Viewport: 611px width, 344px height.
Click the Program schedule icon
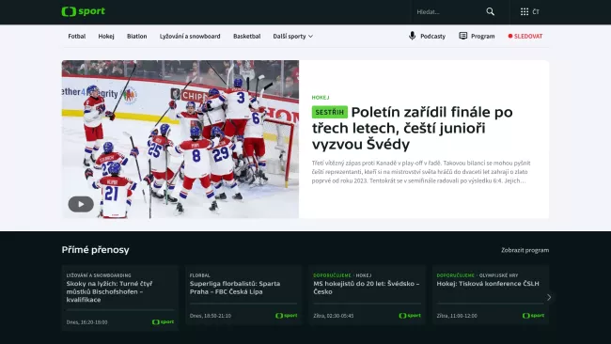(x=462, y=36)
